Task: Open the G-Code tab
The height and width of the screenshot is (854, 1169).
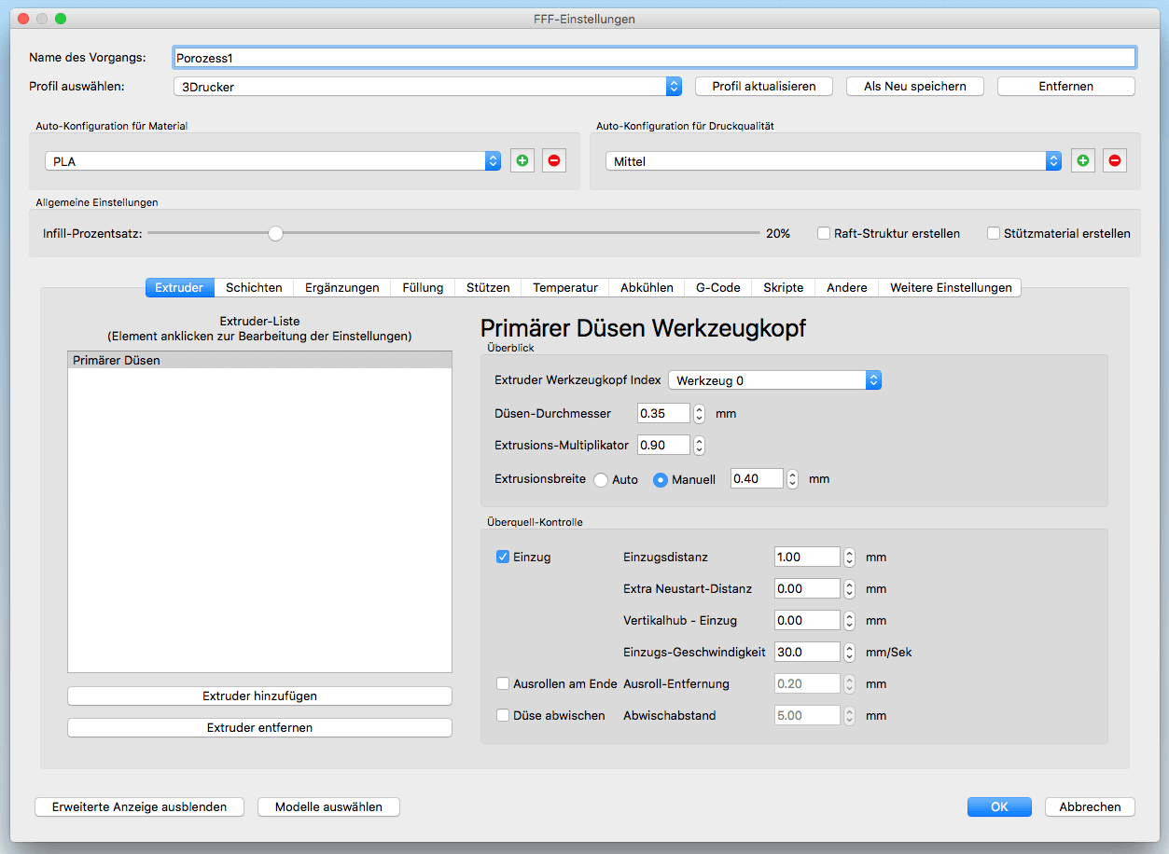Action: coord(718,287)
